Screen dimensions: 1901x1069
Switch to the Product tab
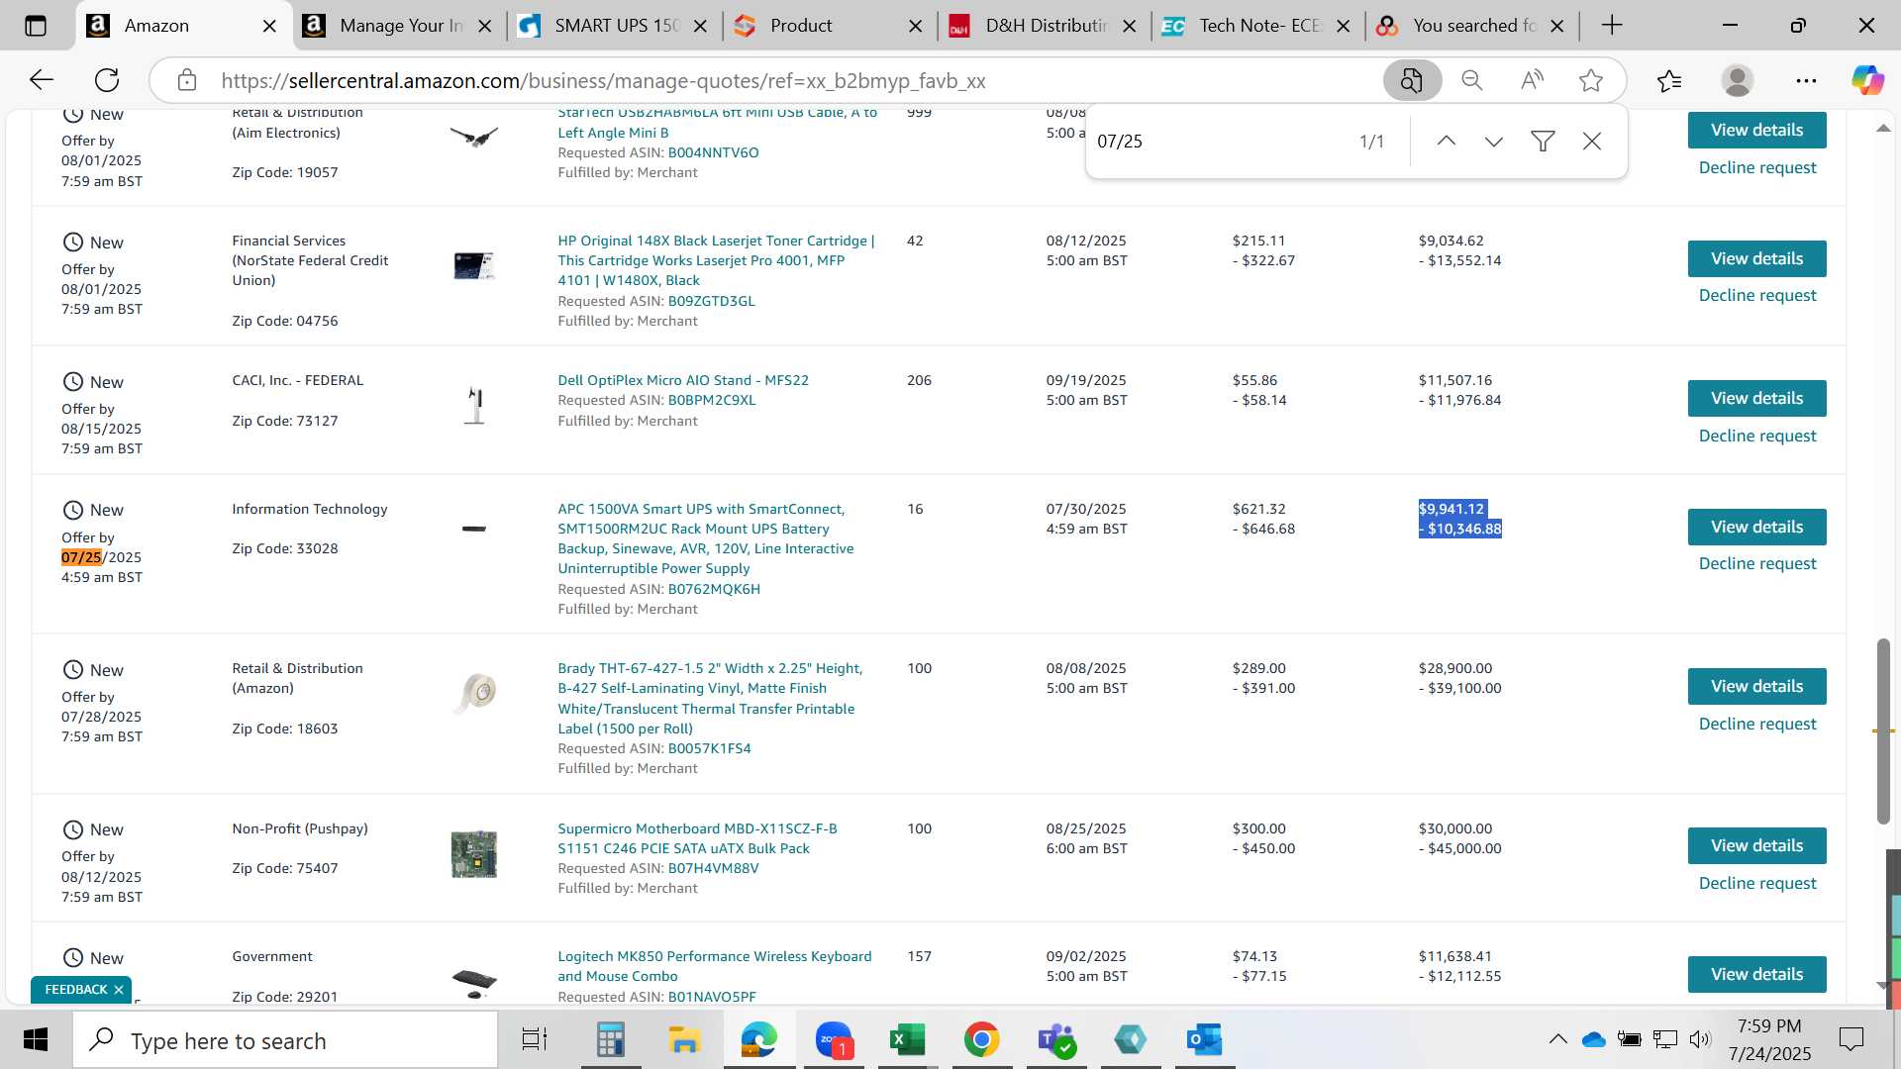pyautogui.click(x=831, y=27)
